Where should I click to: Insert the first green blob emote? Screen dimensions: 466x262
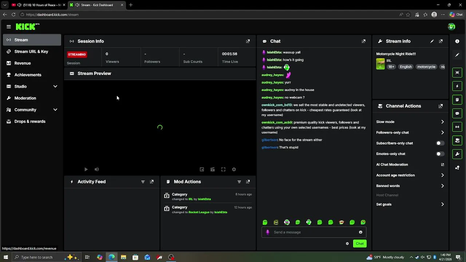coord(265,222)
